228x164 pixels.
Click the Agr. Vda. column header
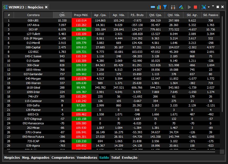pos(119,15)
